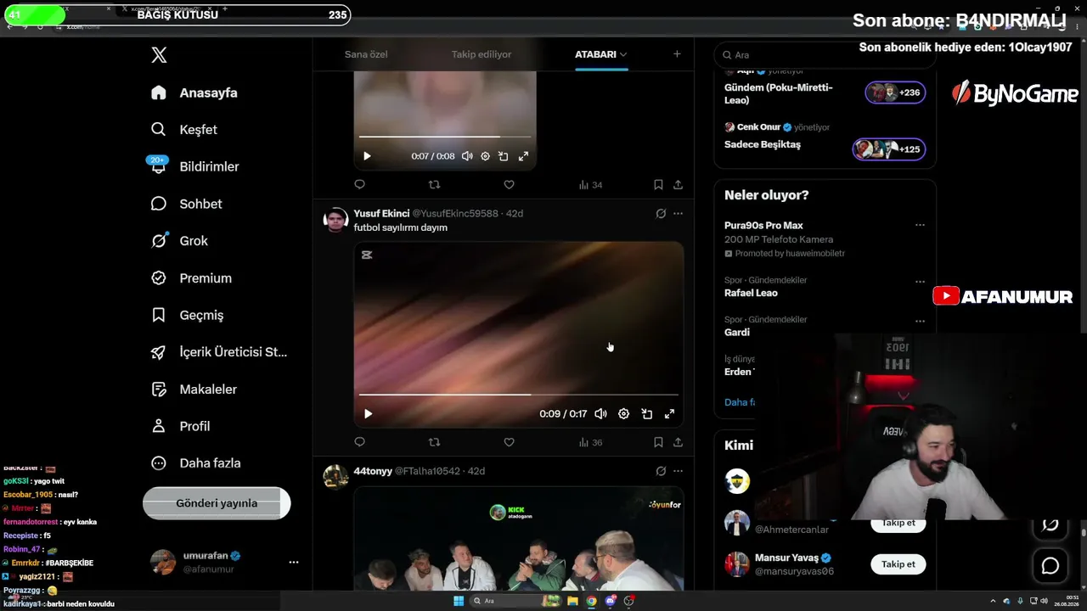Open Yusuf Ekinci's profile name link
The width and height of the screenshot is (1087, 611).
pos(381,213)
